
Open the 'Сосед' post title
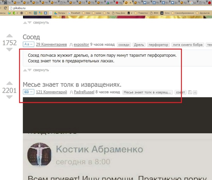(31, 37)
